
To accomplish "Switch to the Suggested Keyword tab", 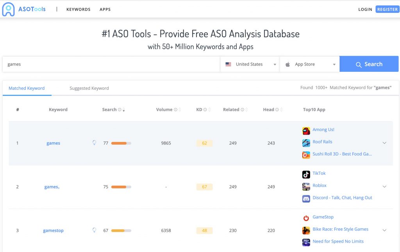I will (89, 88).
